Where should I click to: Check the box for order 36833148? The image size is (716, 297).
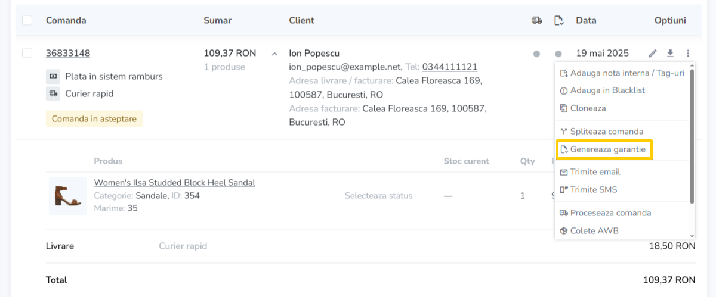click(27, 53)
